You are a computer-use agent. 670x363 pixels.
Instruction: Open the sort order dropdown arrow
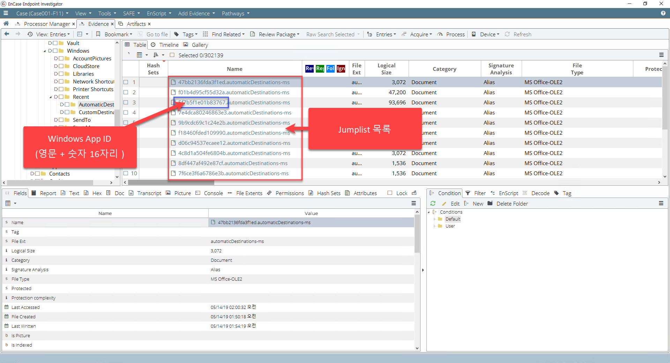click(x=163, y=55)
